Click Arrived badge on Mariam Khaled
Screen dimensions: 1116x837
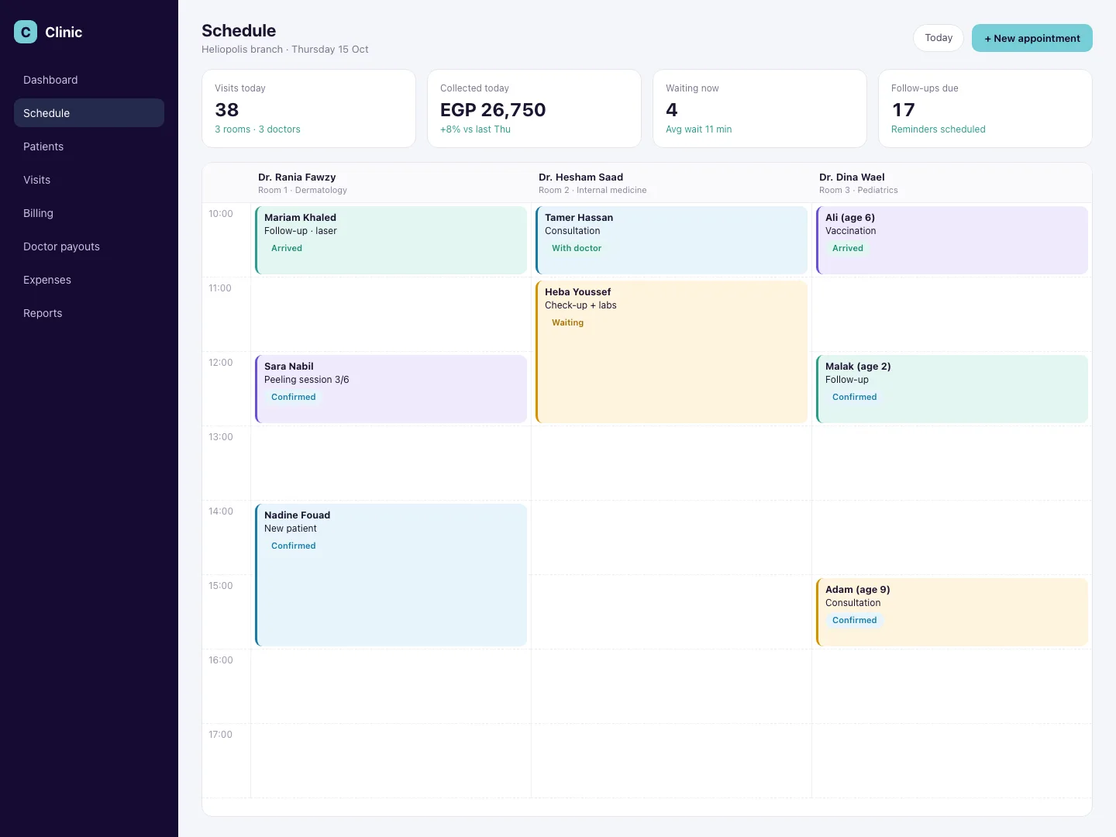287,249
